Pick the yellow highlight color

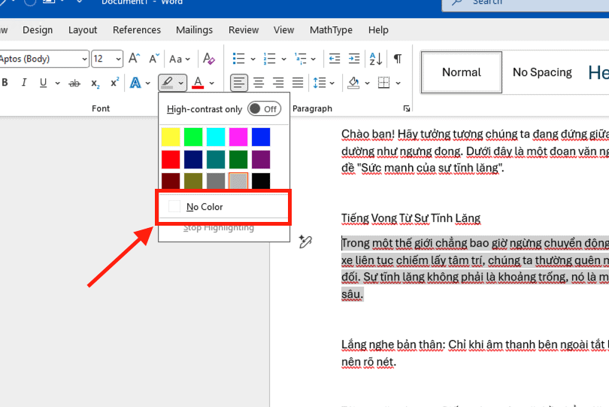point(171,137)
